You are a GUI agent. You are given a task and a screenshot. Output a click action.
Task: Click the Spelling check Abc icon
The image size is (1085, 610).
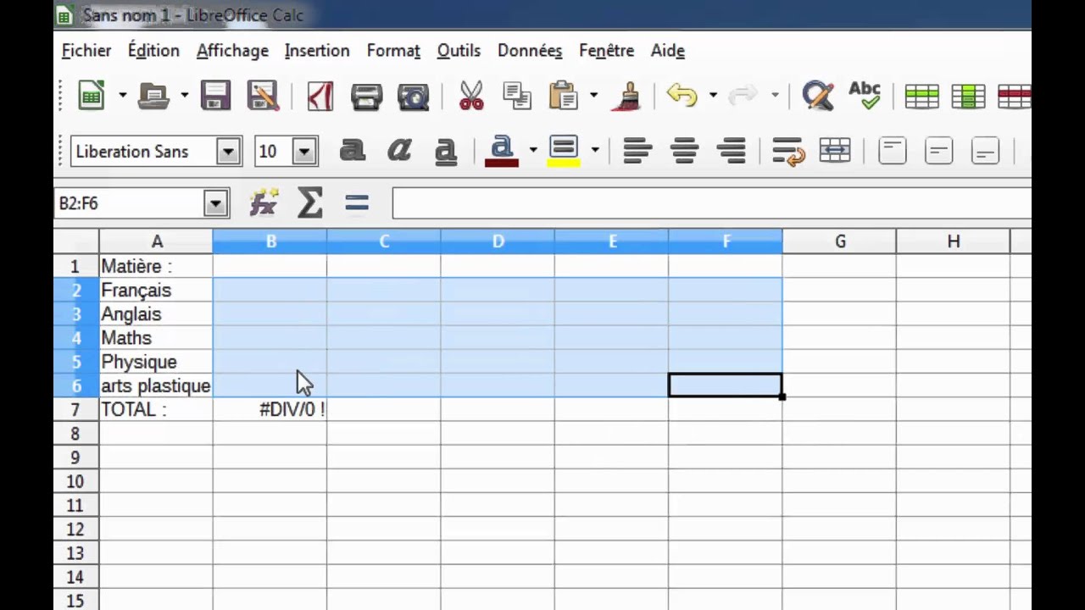(865, 96)
